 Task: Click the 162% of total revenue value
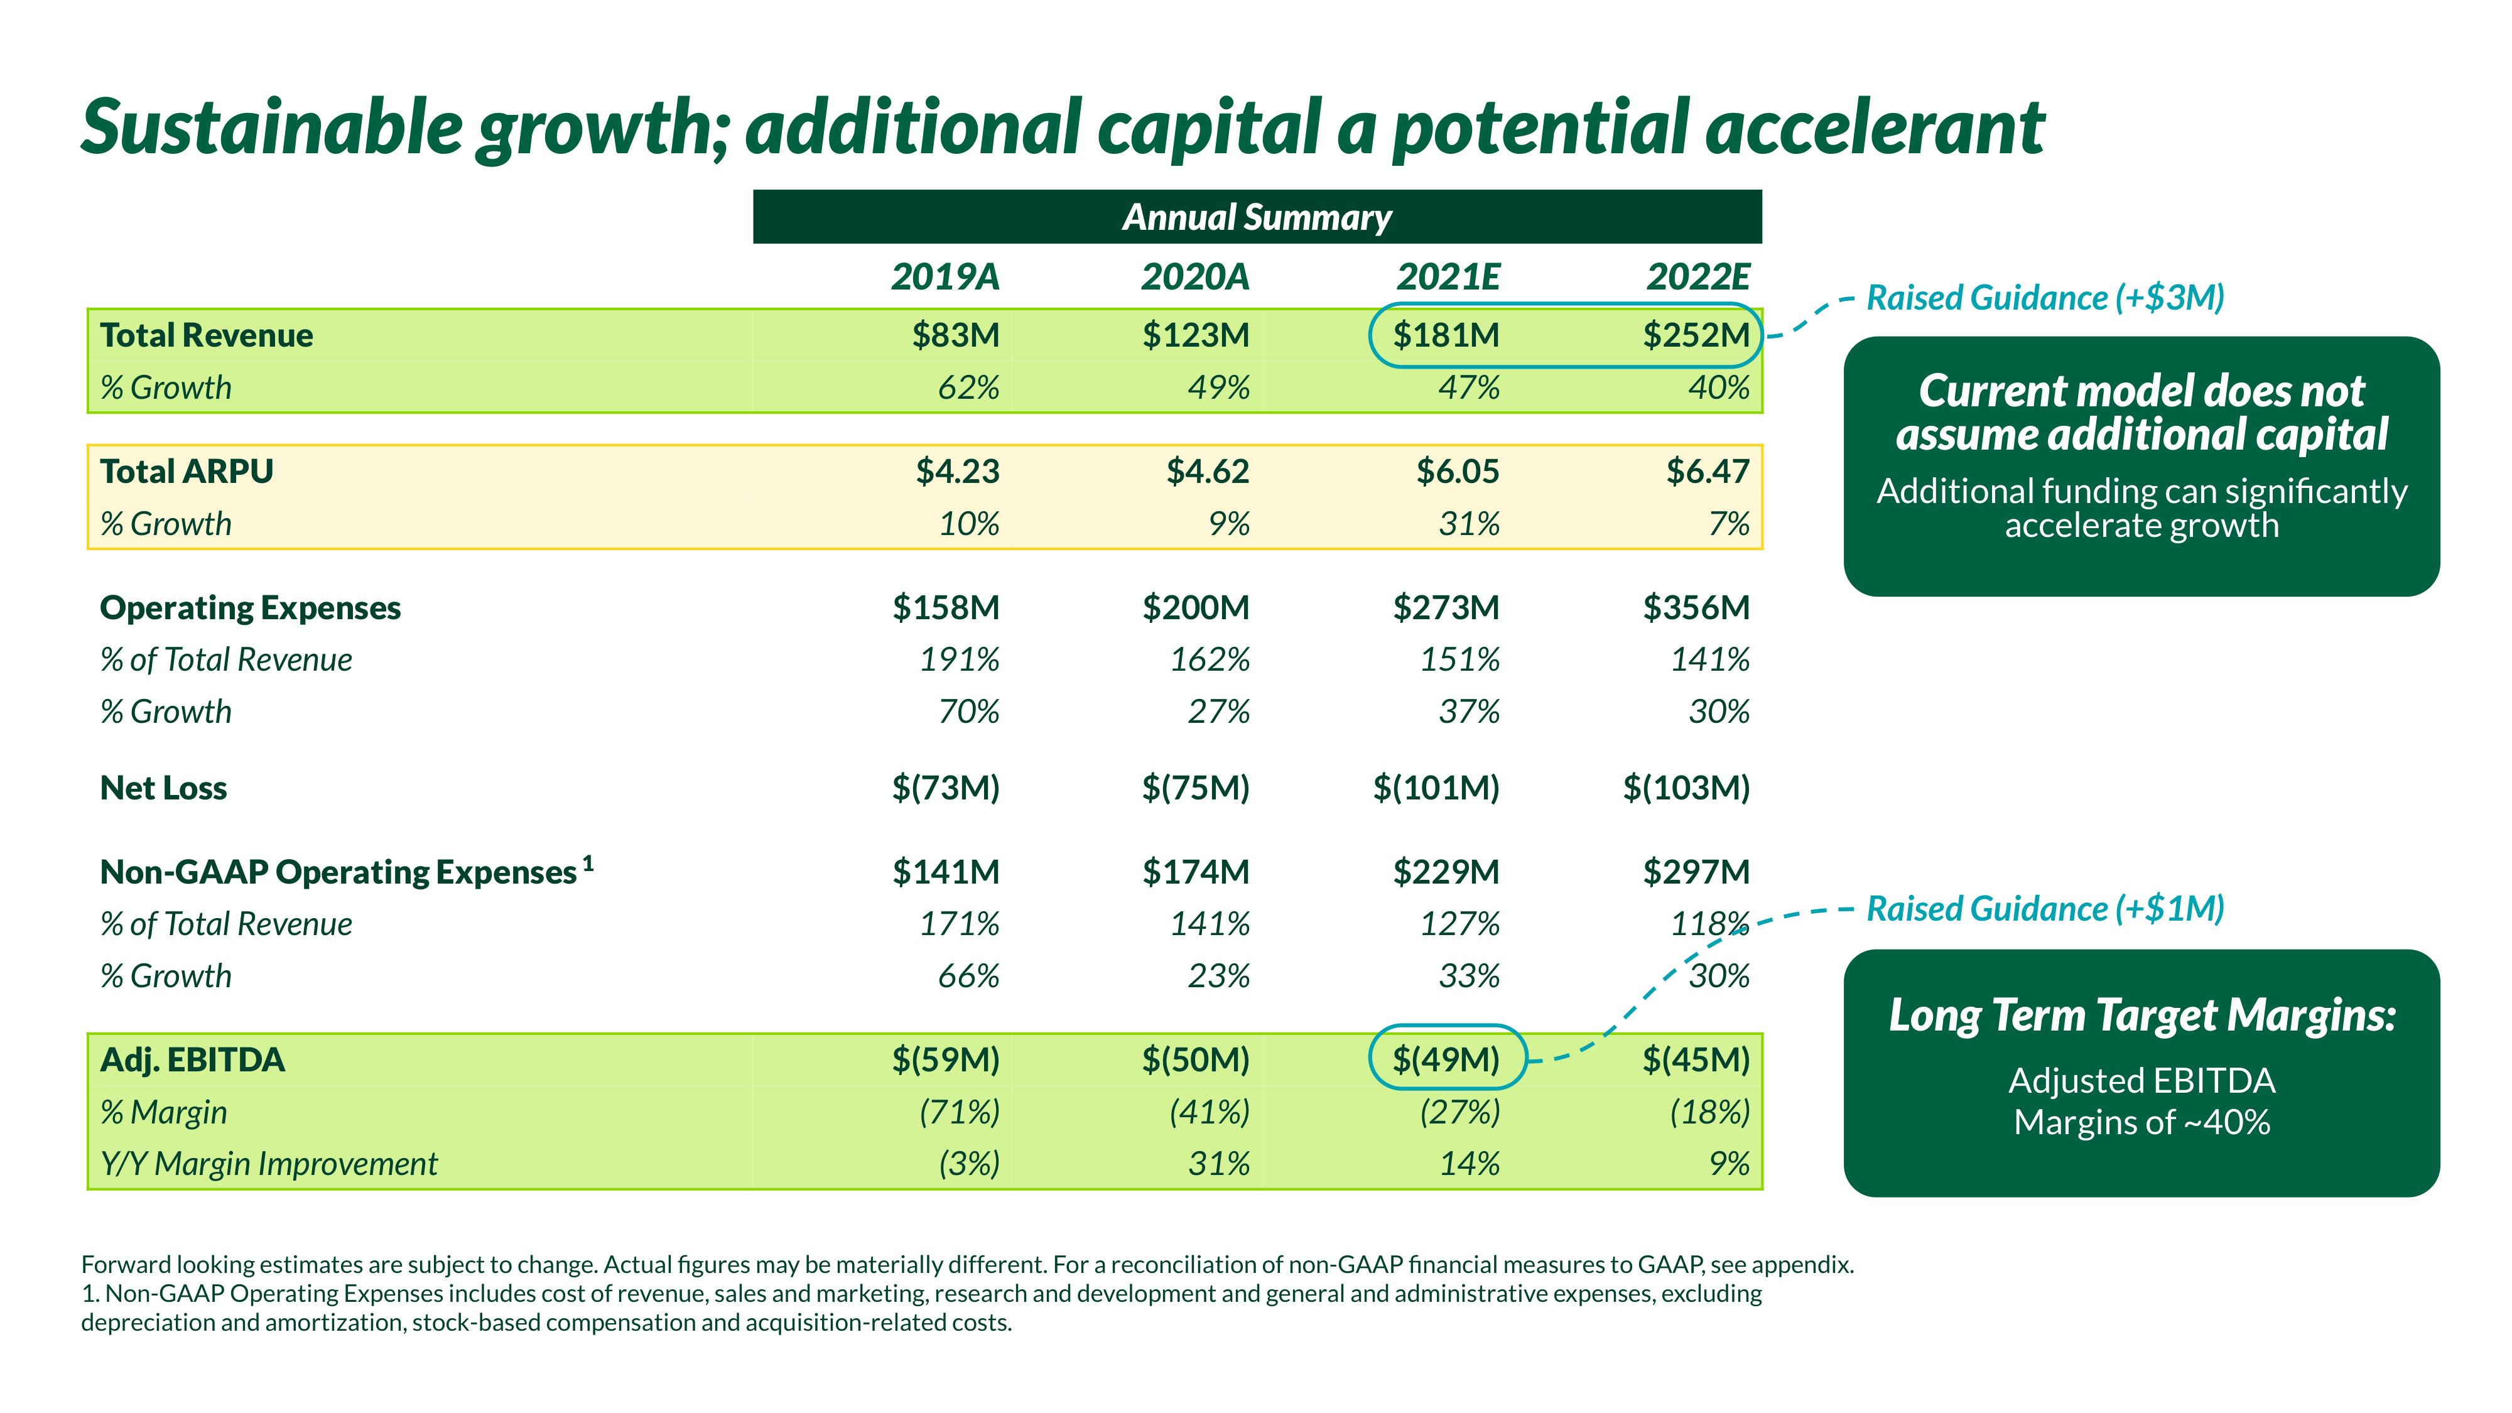click(x=1209, y=660)
